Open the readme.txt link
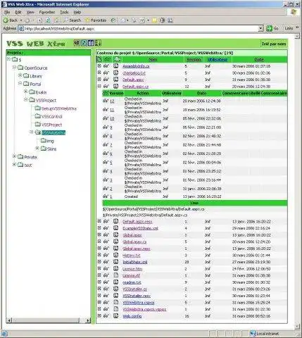Viewport: 302px width, 338px height. pos(132,282)
